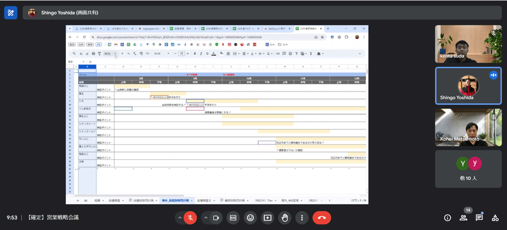Viewport: 507px width, 230px height.
Task: Expand the camera video settings chevron
Action: point(206,218)
